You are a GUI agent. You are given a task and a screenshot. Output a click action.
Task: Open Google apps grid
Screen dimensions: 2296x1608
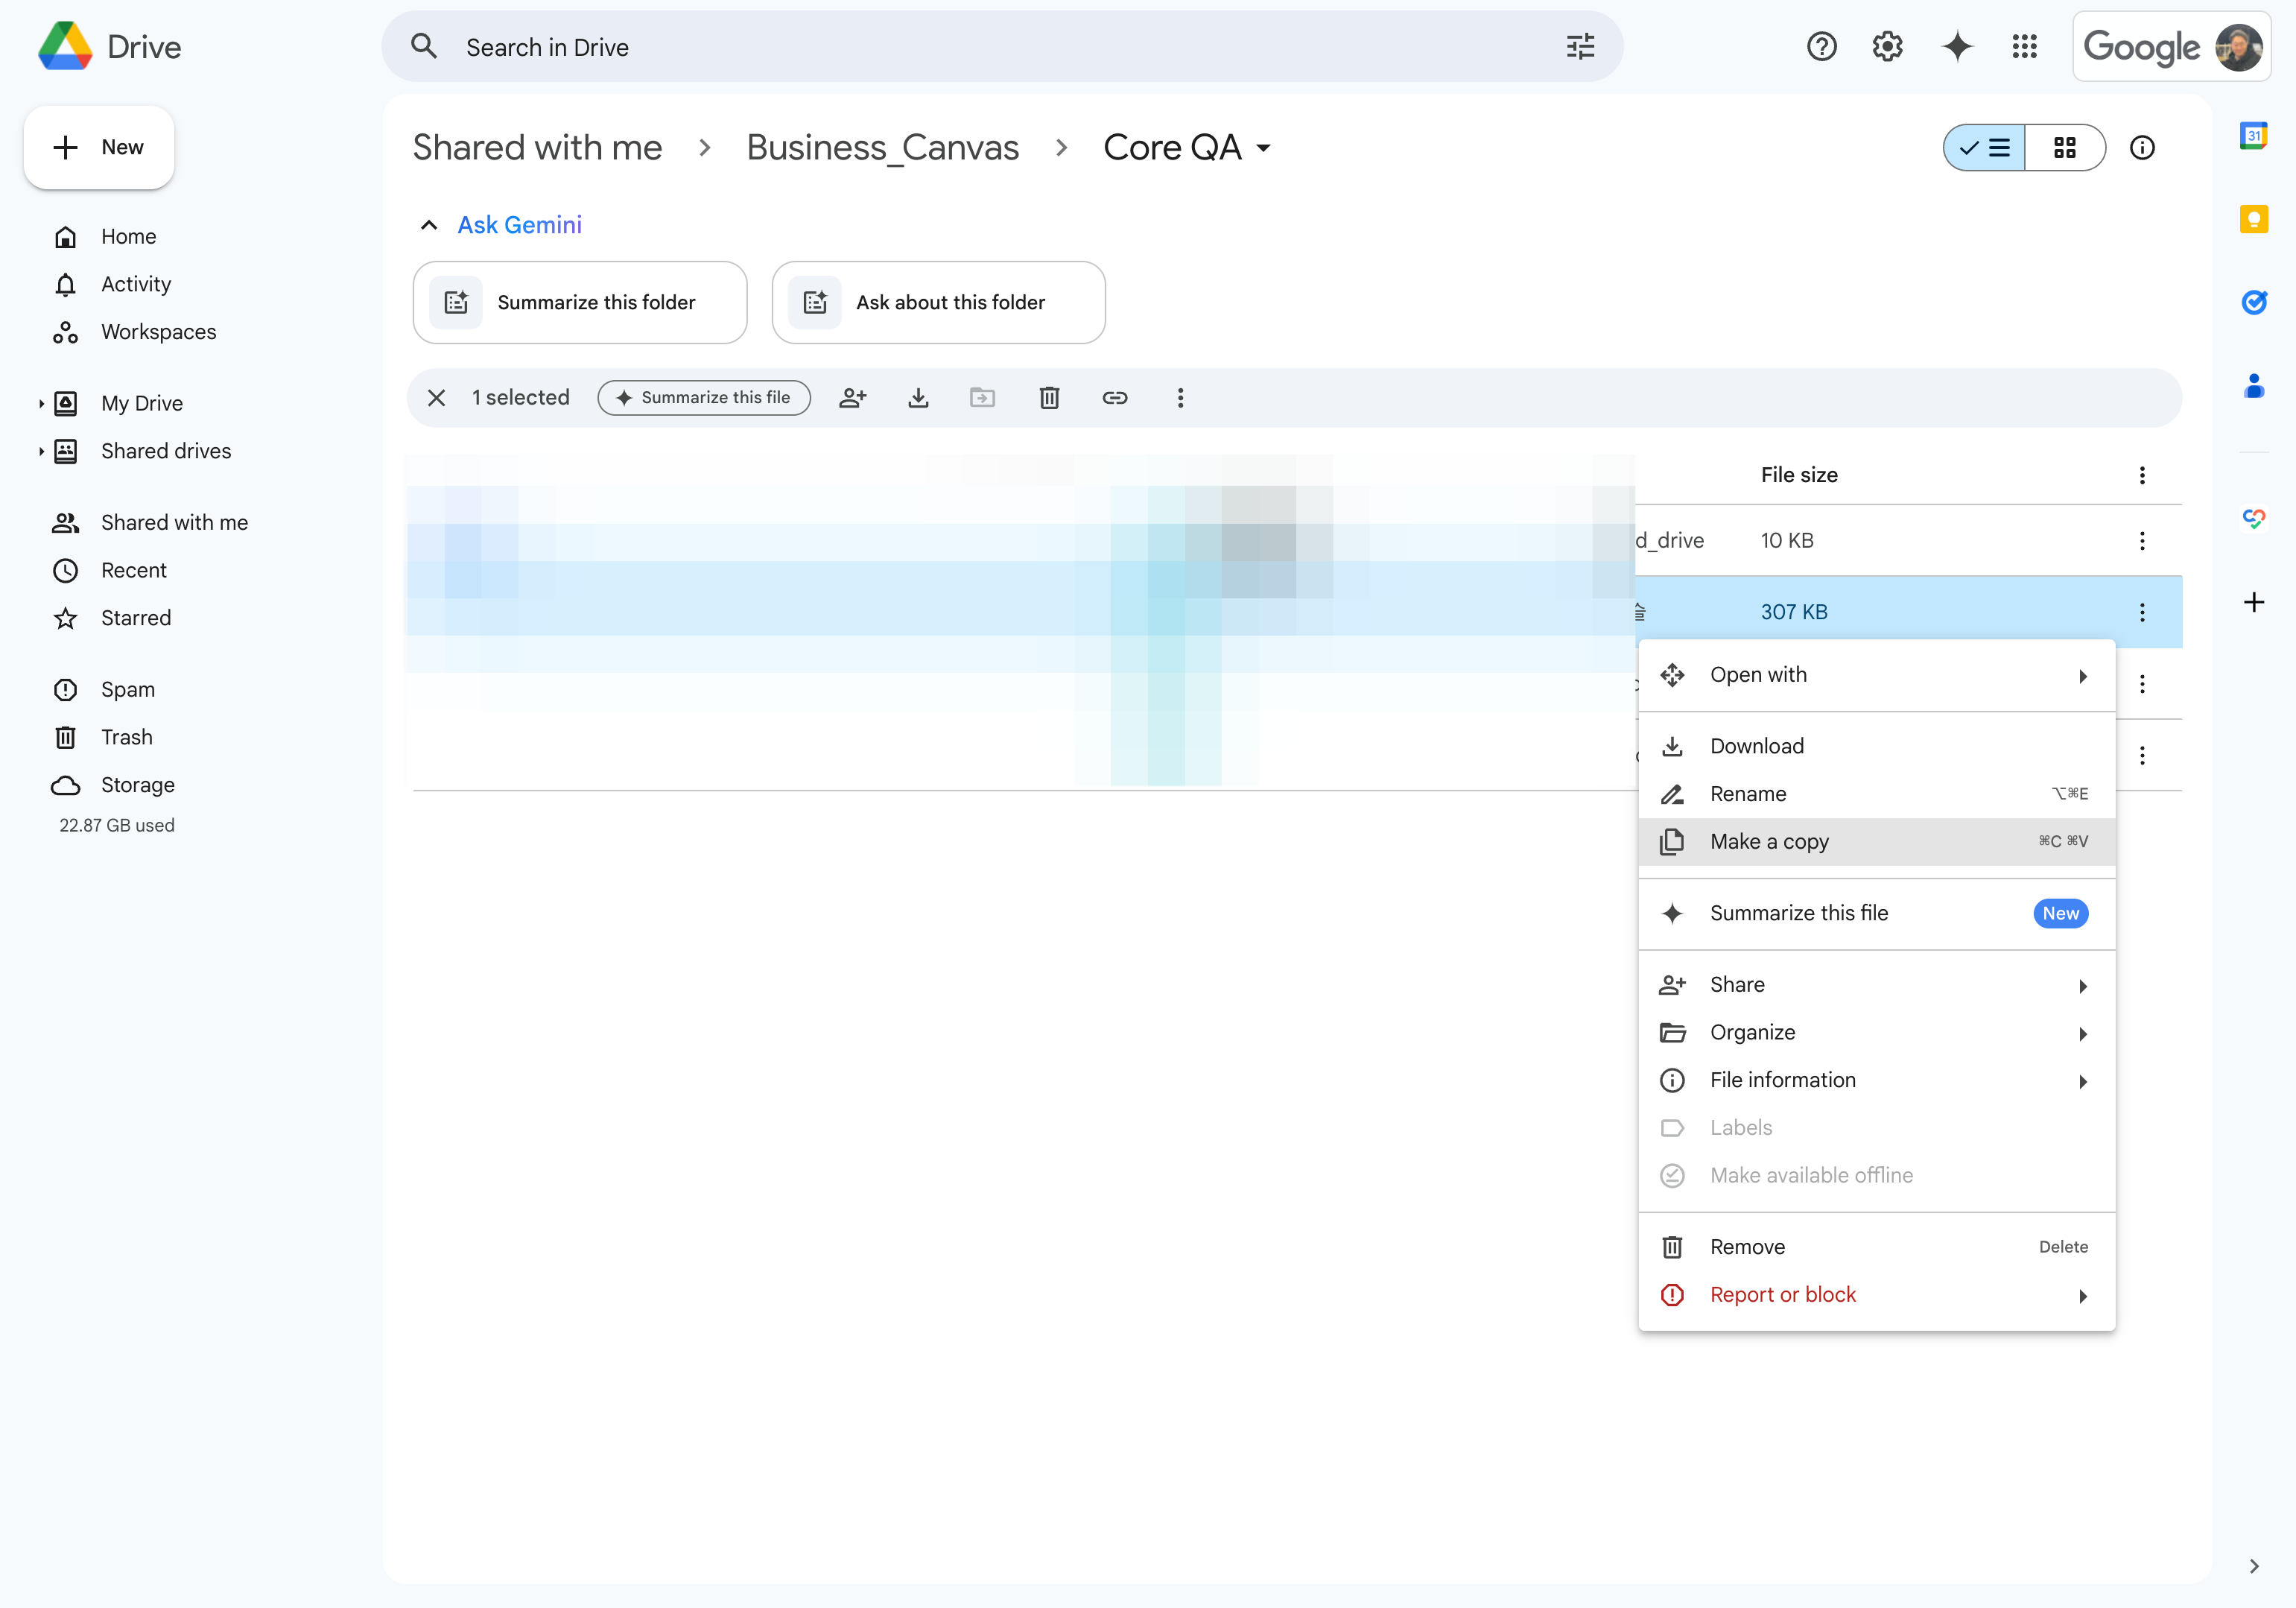[2025, 47]
